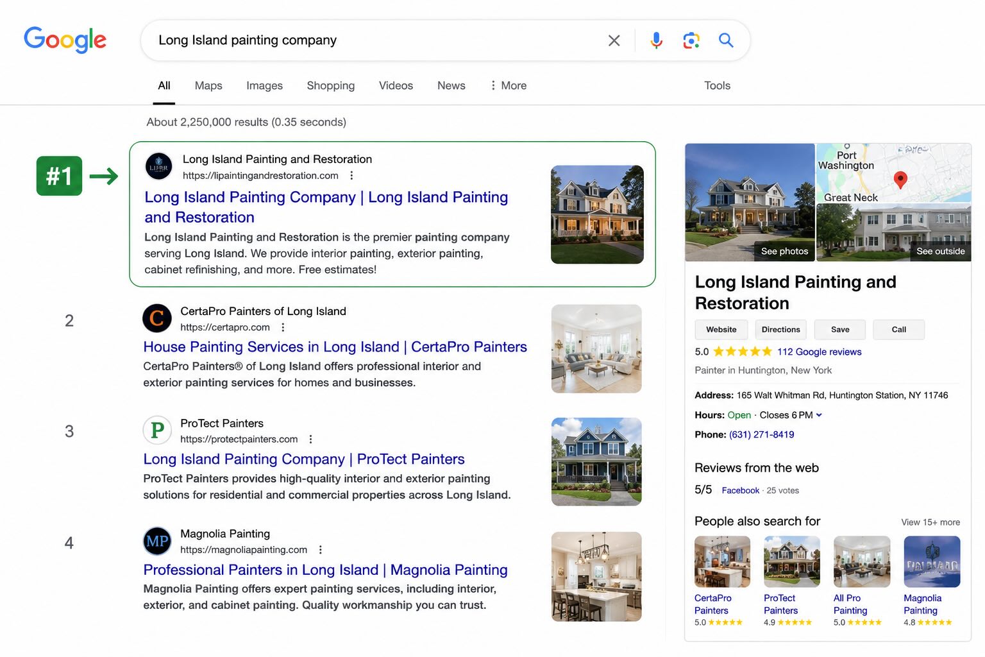Switch to the Shopping tab
This screenshot has height=657, width=985.
click(330, 85)
